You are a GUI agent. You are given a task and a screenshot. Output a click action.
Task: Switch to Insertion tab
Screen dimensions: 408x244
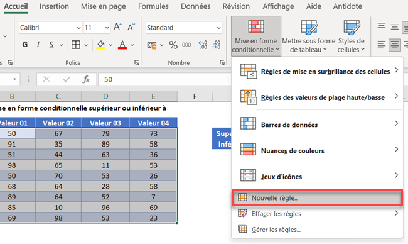coord(54,6)
